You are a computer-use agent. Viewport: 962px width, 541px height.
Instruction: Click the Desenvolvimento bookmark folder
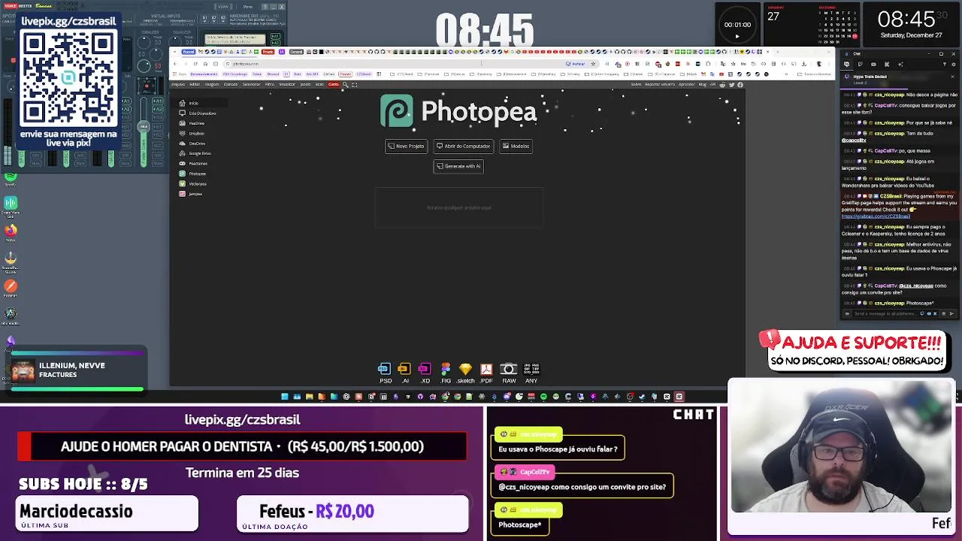(x=204, y=74)
